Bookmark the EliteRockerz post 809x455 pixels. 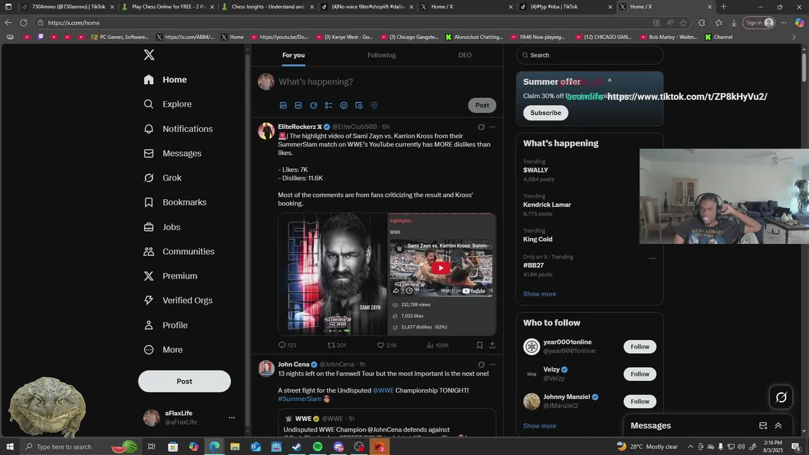click(480, 345)
